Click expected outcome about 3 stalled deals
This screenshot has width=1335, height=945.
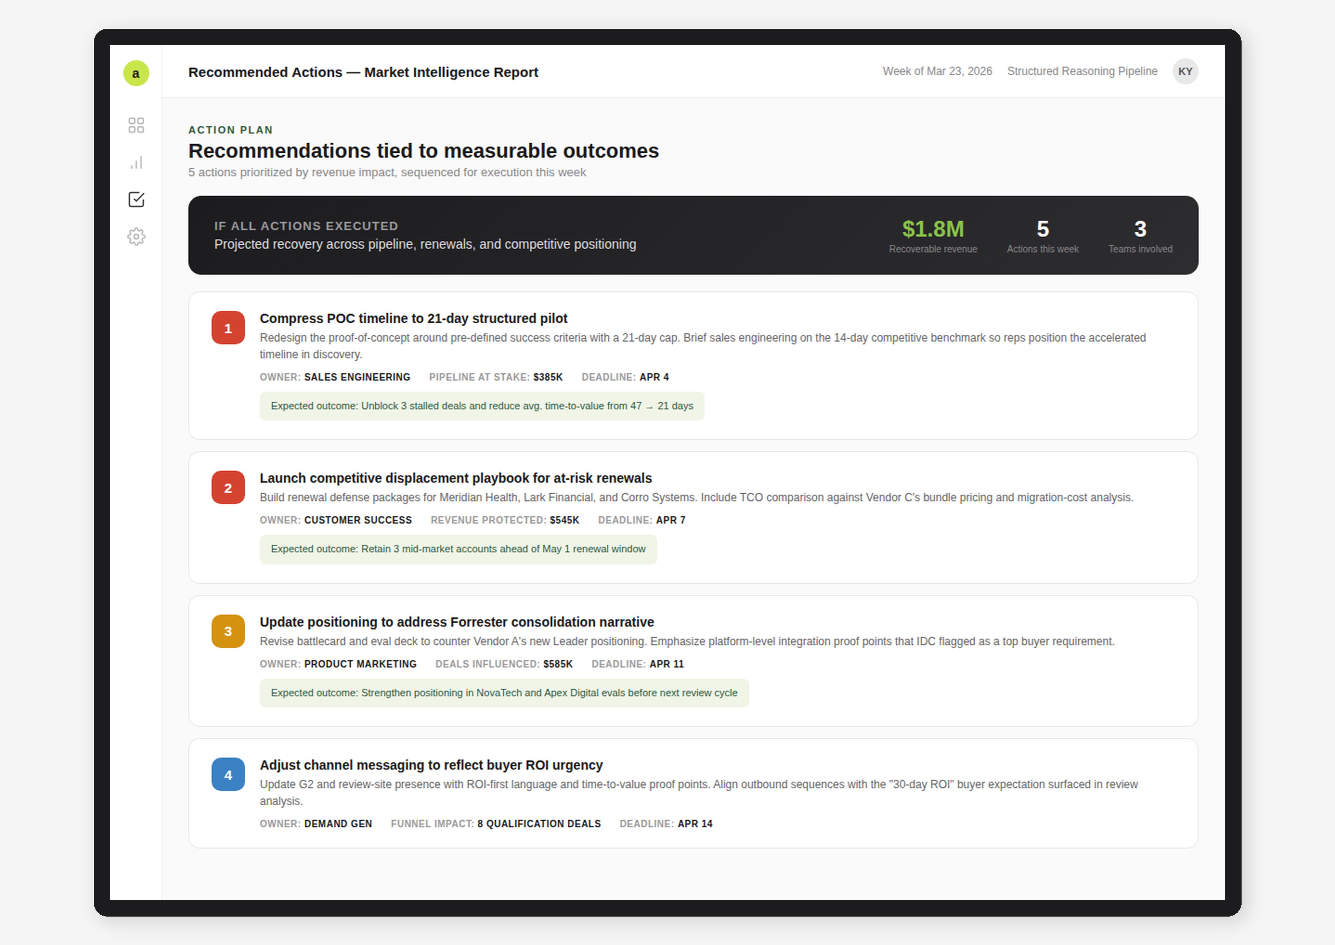pyautogui.click(x=481, y=406)
